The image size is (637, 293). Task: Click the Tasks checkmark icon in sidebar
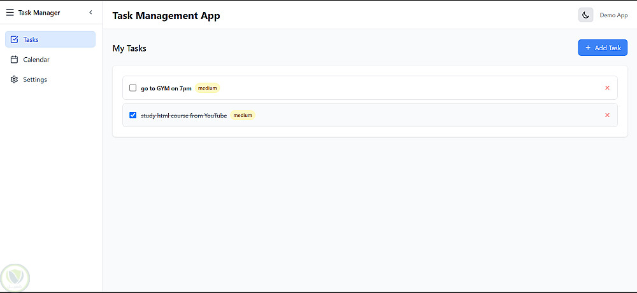[15, 39]
